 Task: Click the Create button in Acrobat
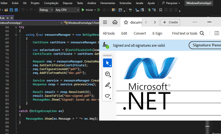pyautogui.click(x=170, y=22)
